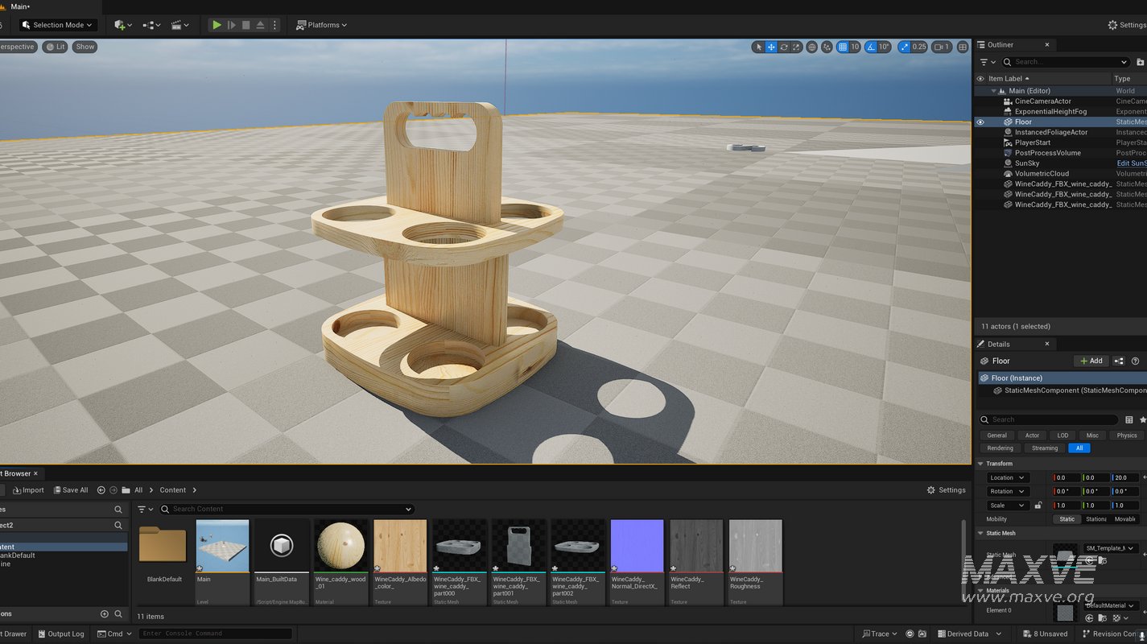Toggle grid snapping in viewport toolbar
This screenshot has width=1147, height=644.
(x=843, y=47)
